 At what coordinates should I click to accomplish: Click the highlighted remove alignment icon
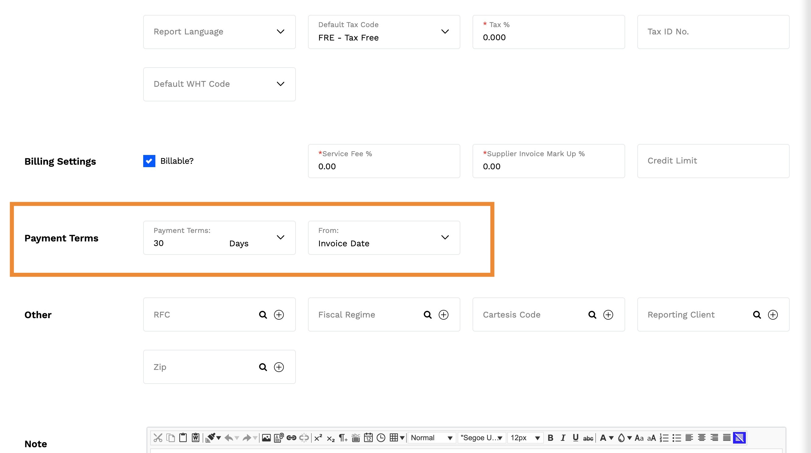pos(739,437)
